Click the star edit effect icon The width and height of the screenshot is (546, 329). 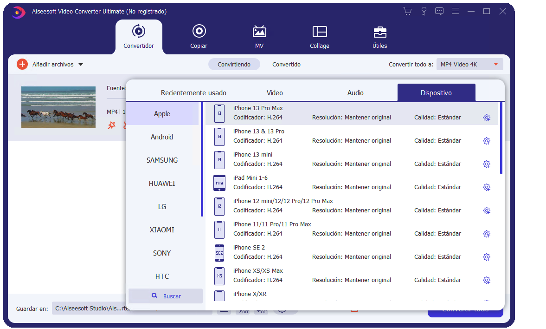point(111,125)
